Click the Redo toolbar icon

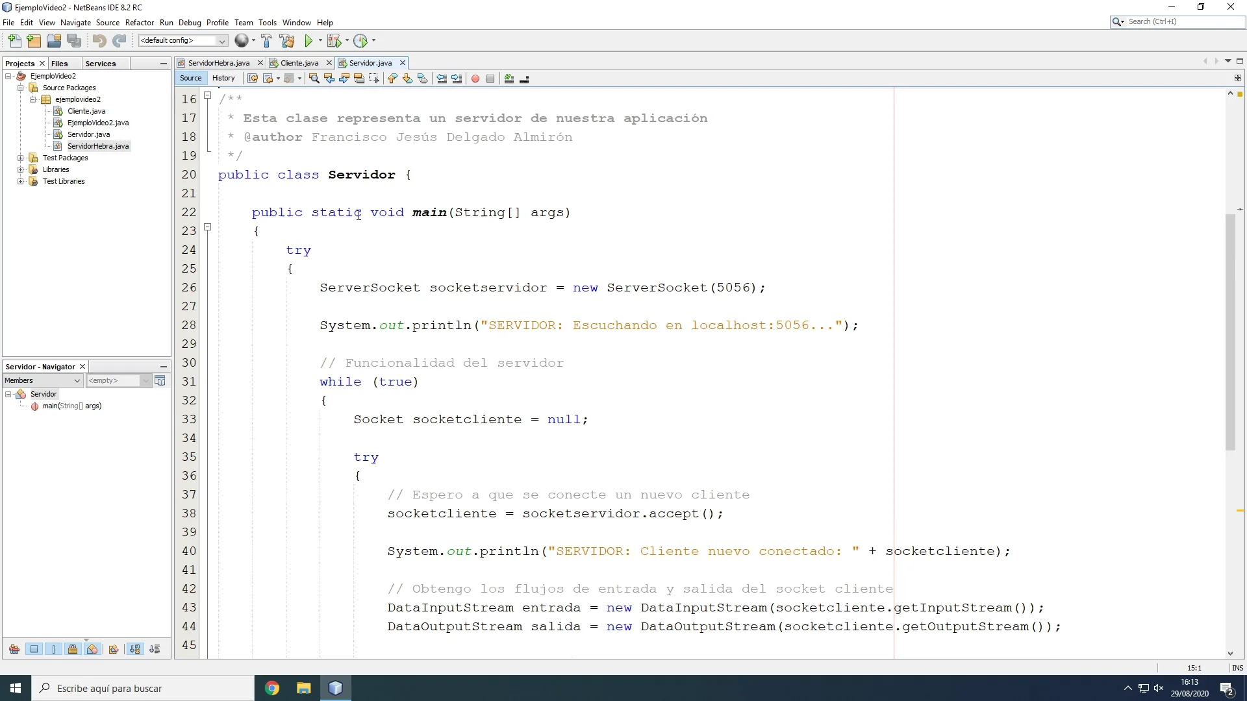tap(119, 41)
